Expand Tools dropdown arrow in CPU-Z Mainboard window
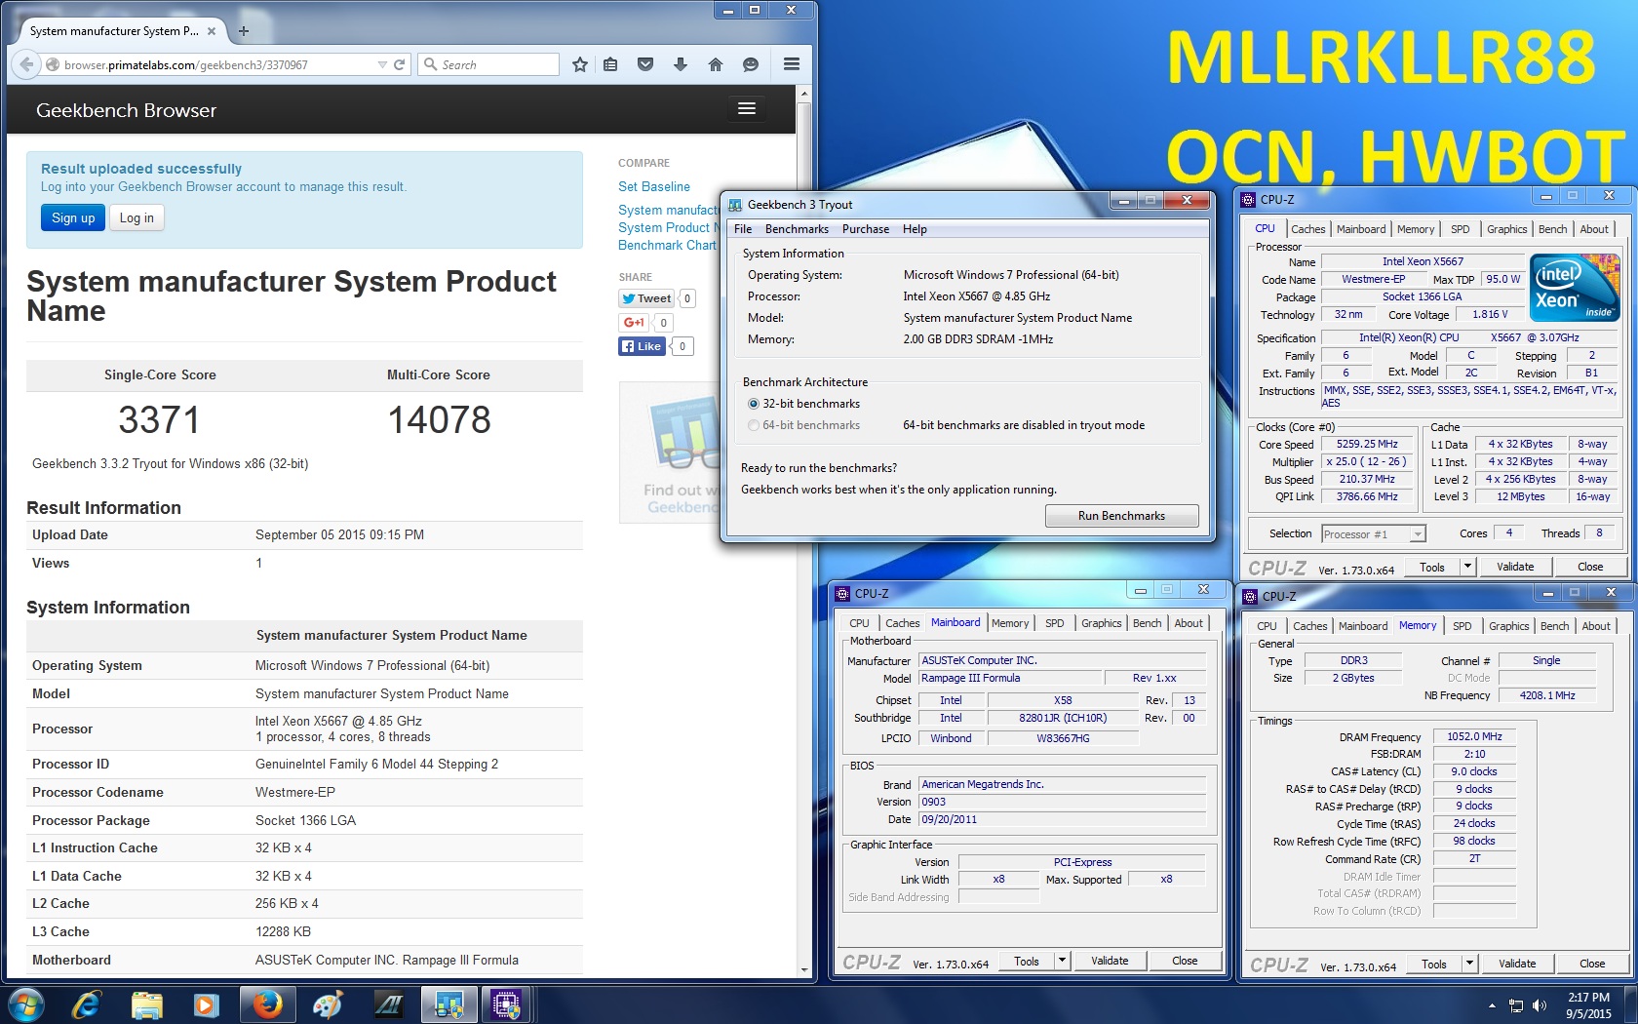The height and width of the screenshot is (1024, 1638). [x=1062, y=961]
